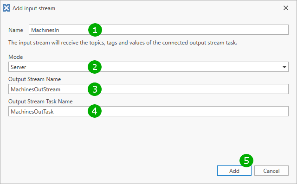
Task: Click the Output Stream Task Name field
Action: coord(148,111)
